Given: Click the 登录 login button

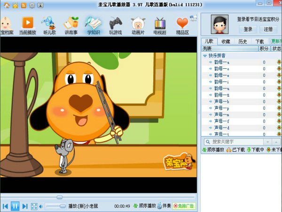Looking at the screenshot, I should [x=248, y=29].
